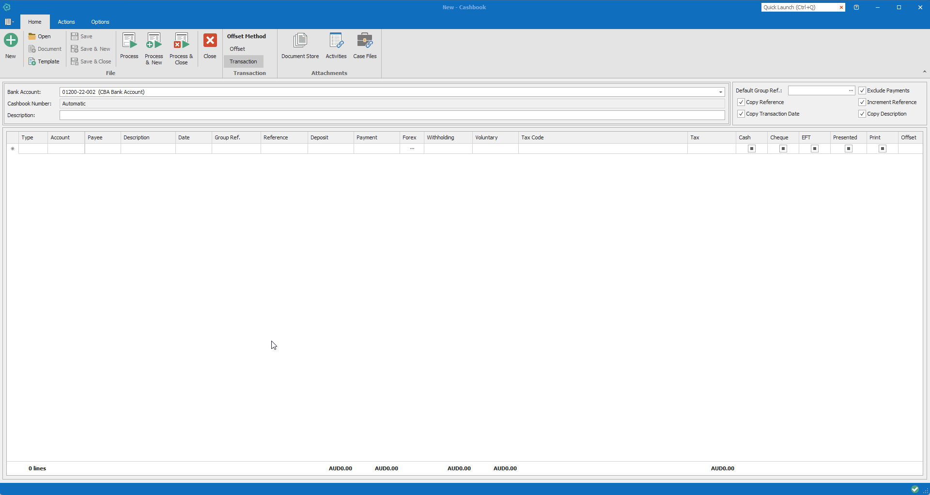
Task: Click into the Description input field
Action: [391, 115]
